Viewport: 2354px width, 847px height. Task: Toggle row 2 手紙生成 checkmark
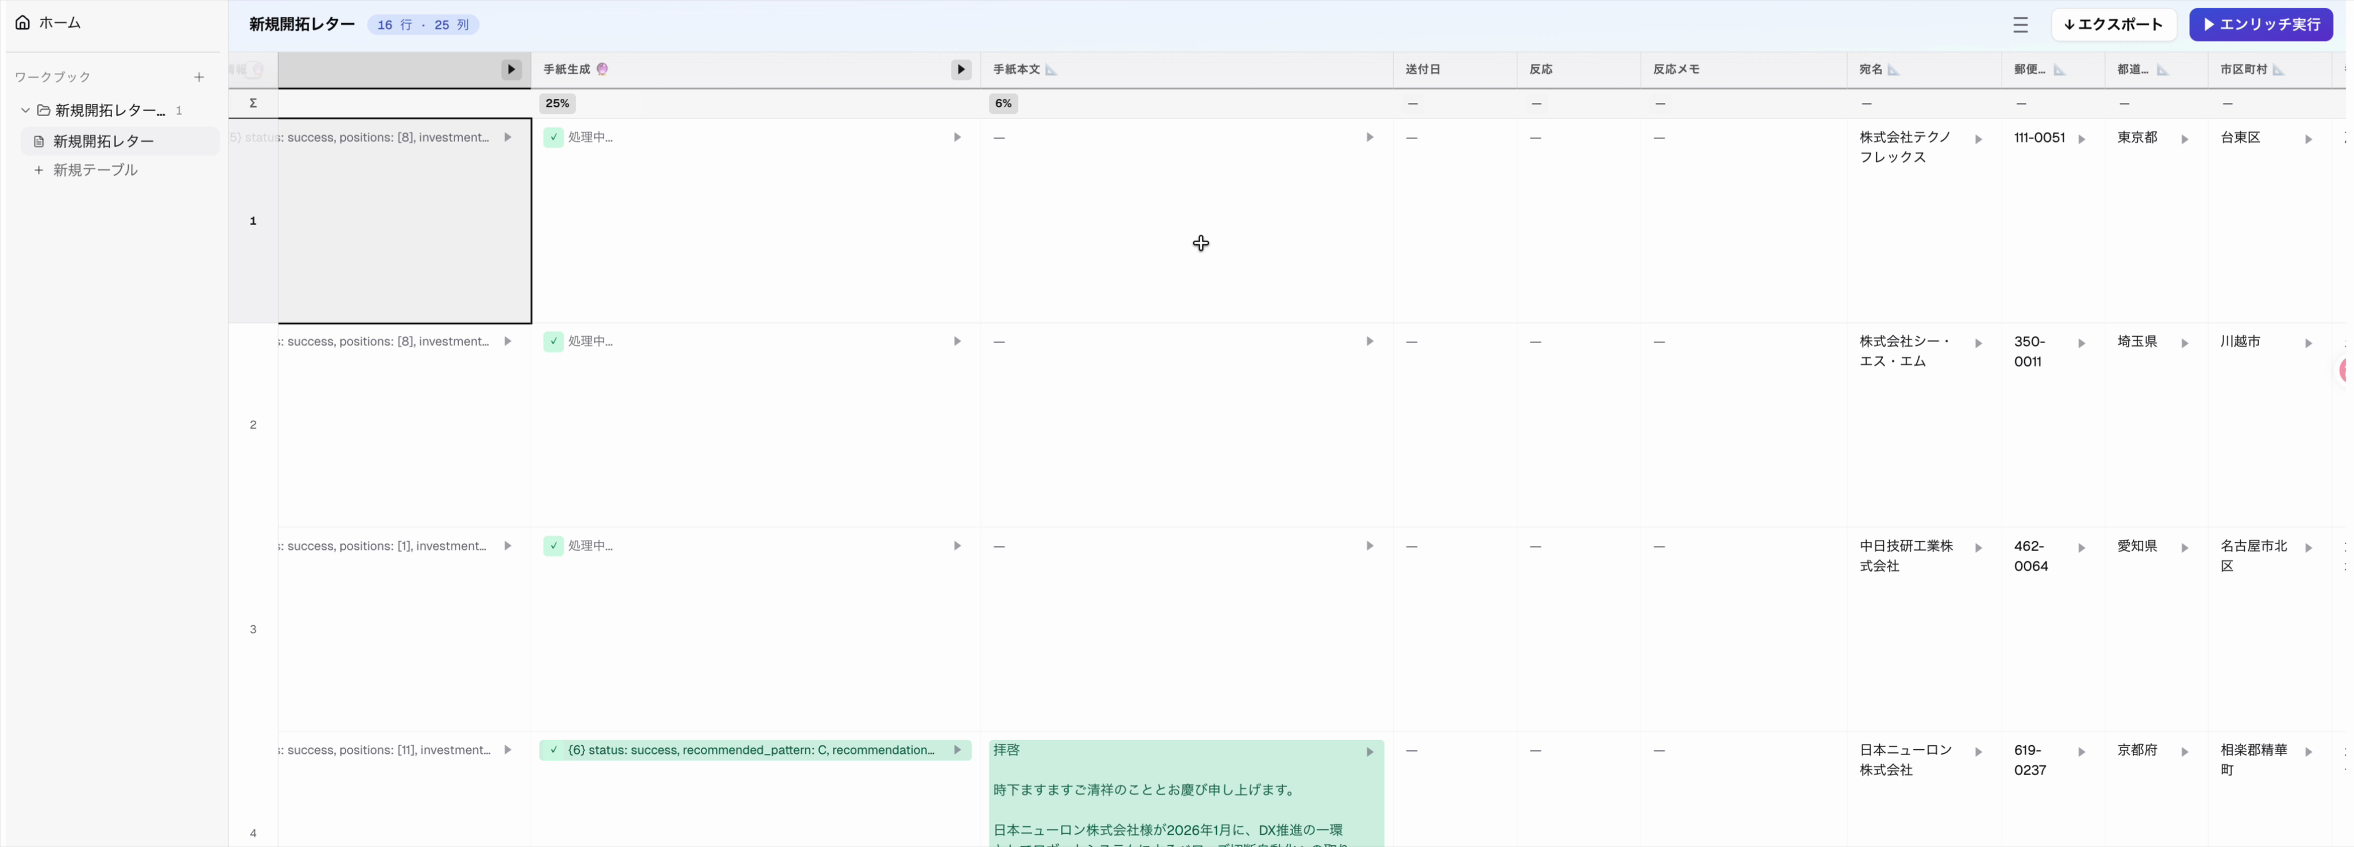pyautogui.click(x=554, y=342)
